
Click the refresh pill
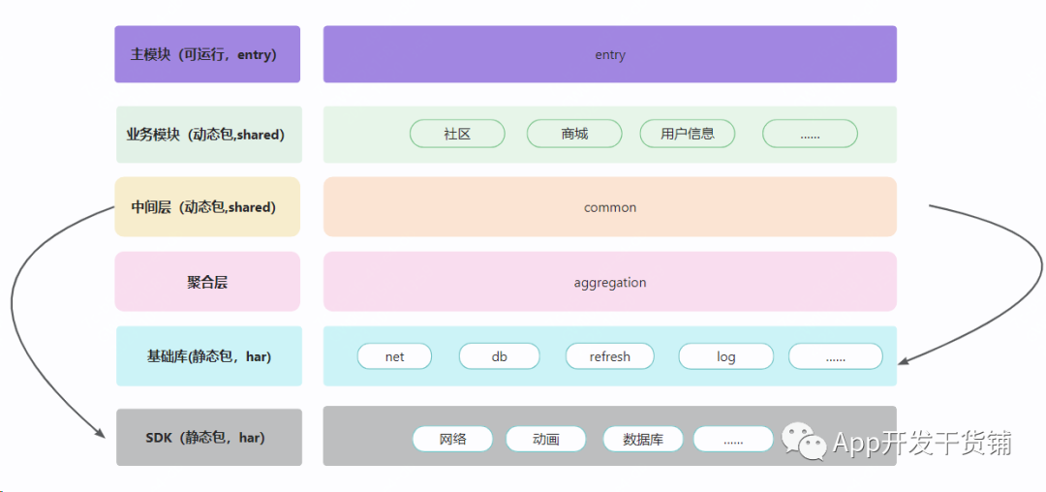[609, 356]
